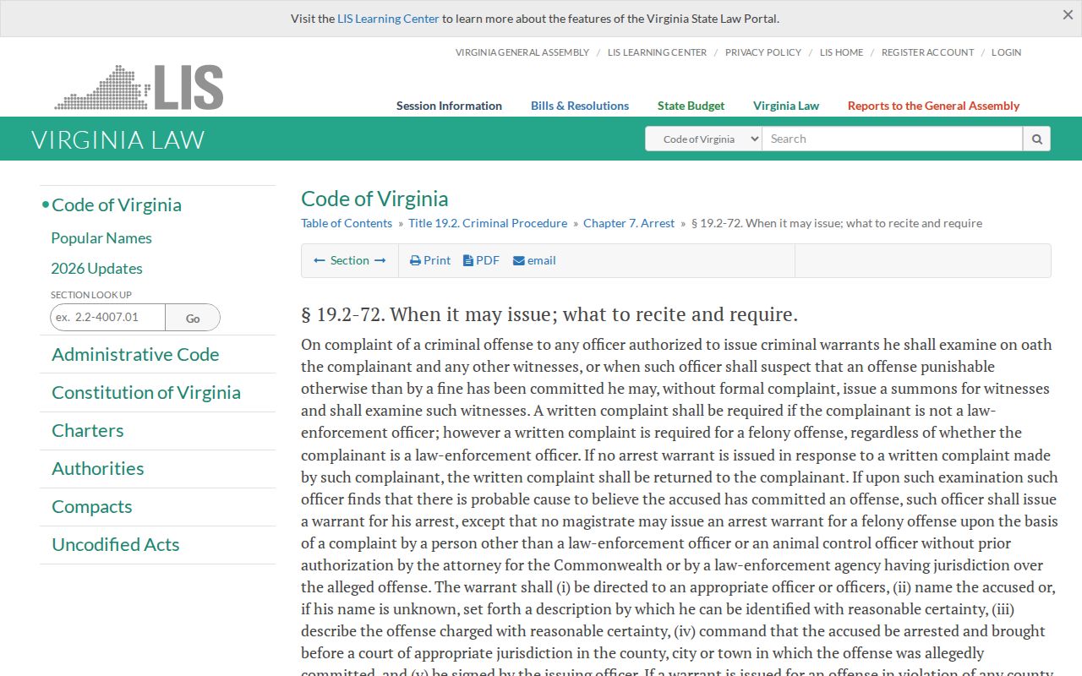The width and height of the screenshot is (1082, 676).
Task: Open the Bills & Resolutions menu
Action: (x=580, y=106)
